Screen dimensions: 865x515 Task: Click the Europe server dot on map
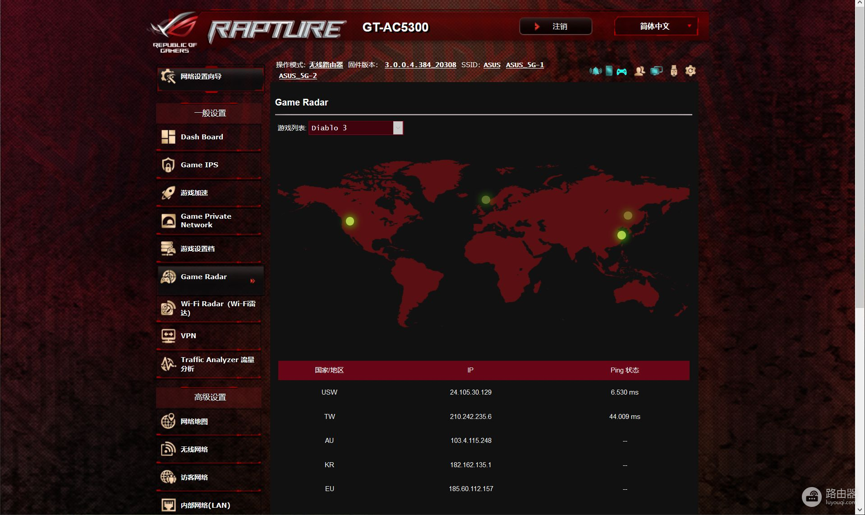coord(486,199)
